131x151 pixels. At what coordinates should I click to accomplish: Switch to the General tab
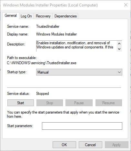pos(11,16)
